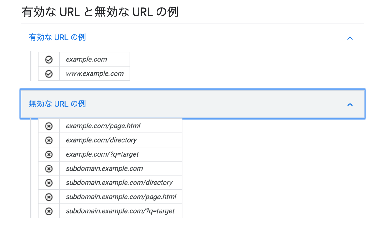Select the example.com/?q=target cell text
Screen dimensions: 372x226
coord(102,154)
